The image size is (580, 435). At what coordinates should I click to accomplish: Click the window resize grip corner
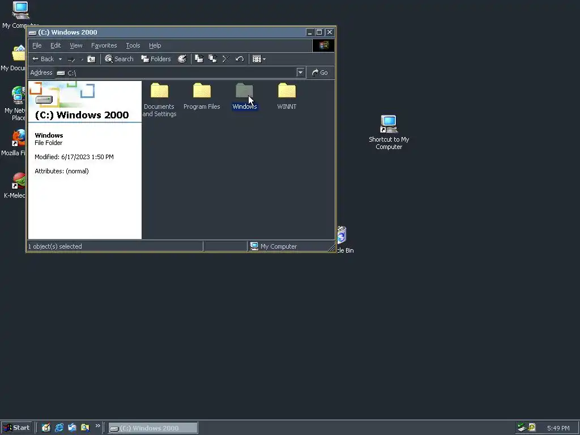pos(331,248)
